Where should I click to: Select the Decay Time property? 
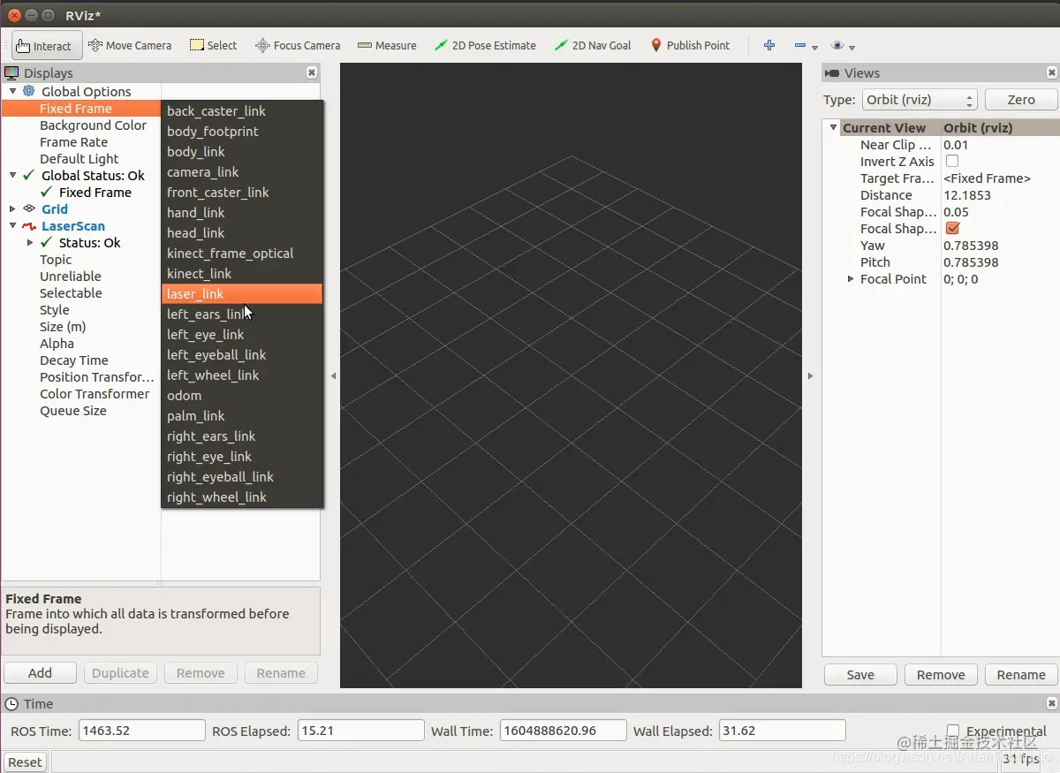[x=73, y=360]
